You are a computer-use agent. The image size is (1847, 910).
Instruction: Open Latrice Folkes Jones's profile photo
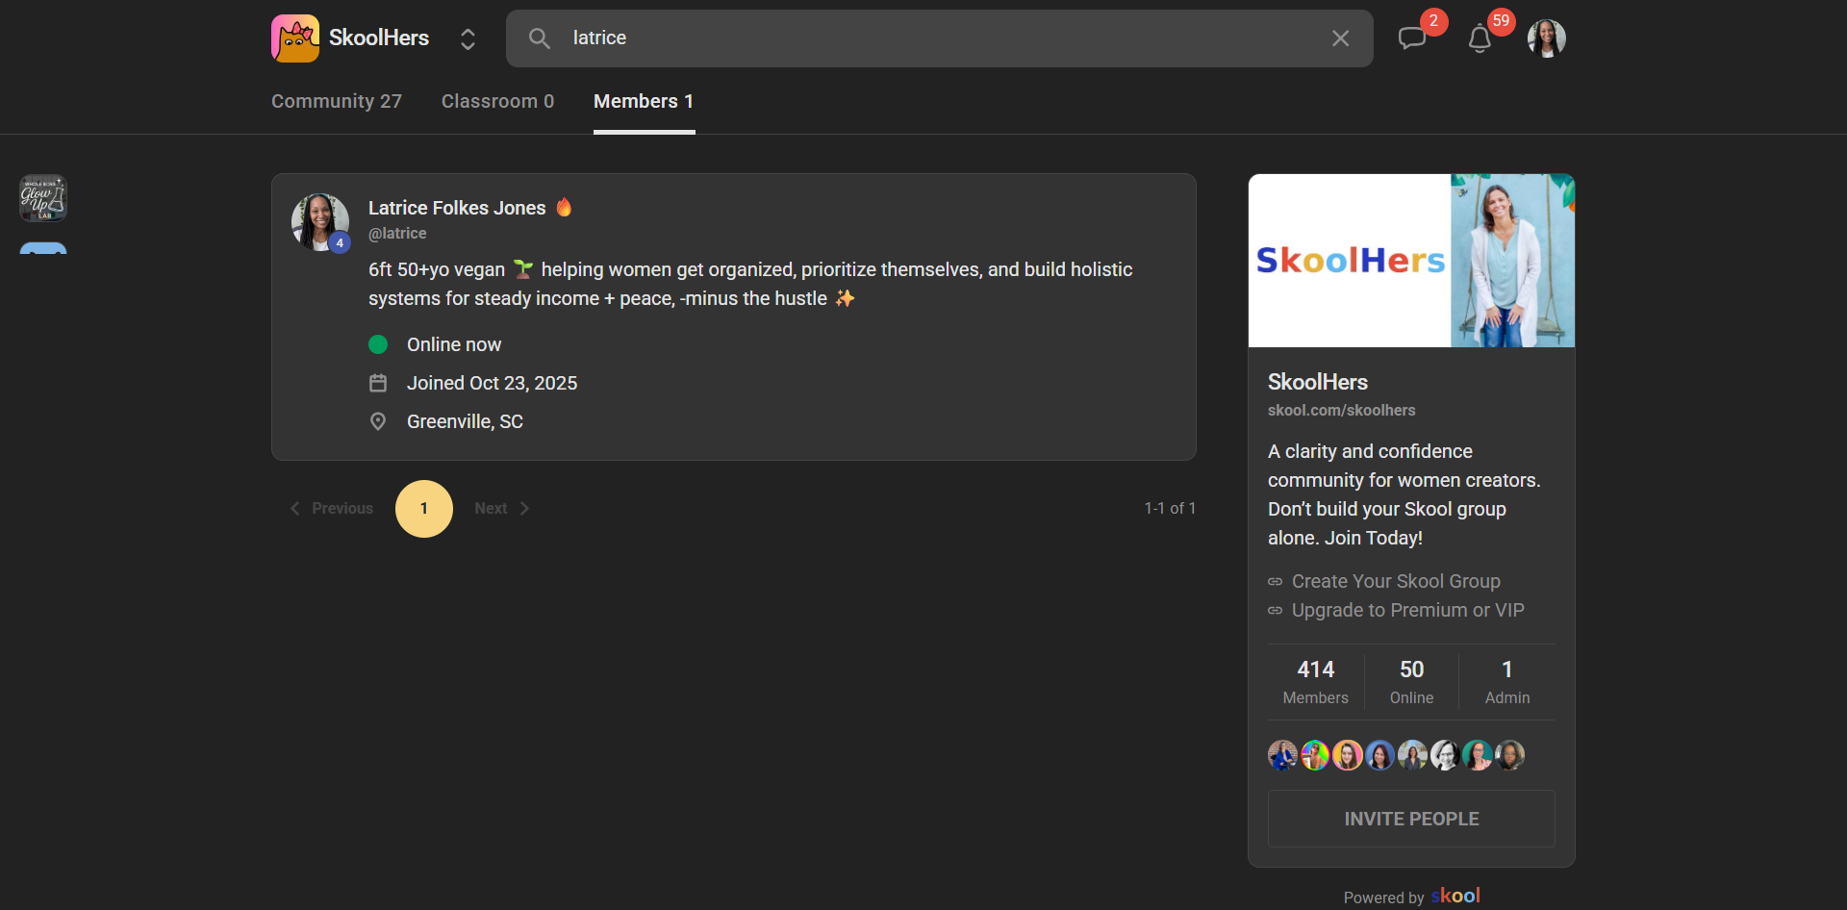click(x=319, y=221)
